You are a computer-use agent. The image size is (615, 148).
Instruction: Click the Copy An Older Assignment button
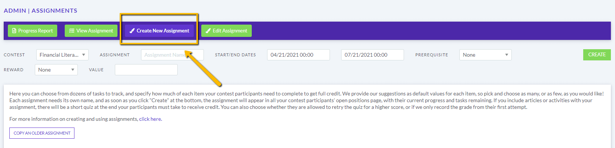42,133
